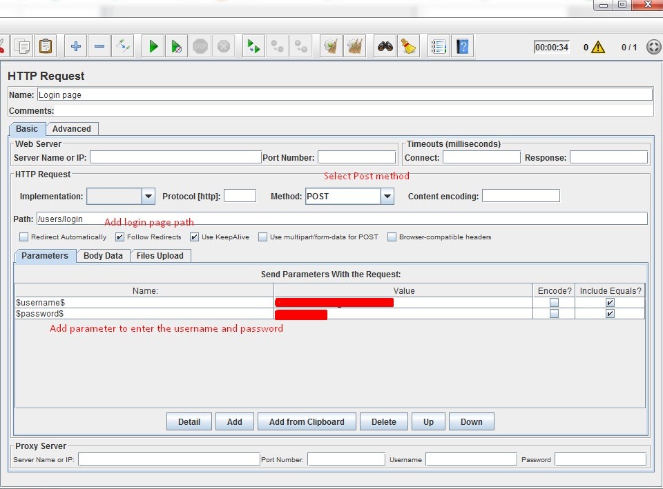
Task: Select the $password$ name cell
Action: 144,313
